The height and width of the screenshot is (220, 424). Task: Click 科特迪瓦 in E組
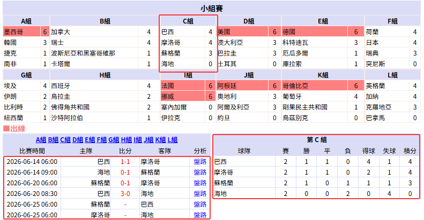[295, 43]
